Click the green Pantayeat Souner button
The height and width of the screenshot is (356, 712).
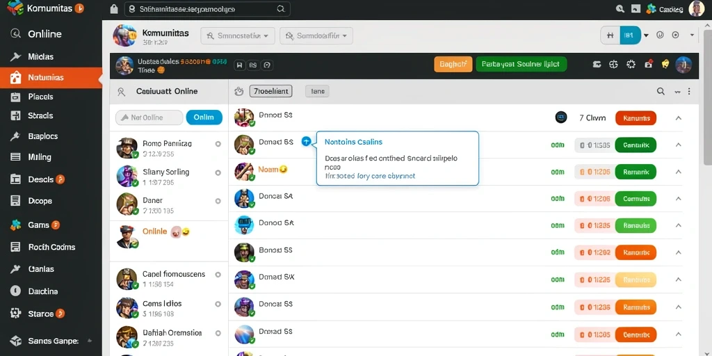coord(521,65)
